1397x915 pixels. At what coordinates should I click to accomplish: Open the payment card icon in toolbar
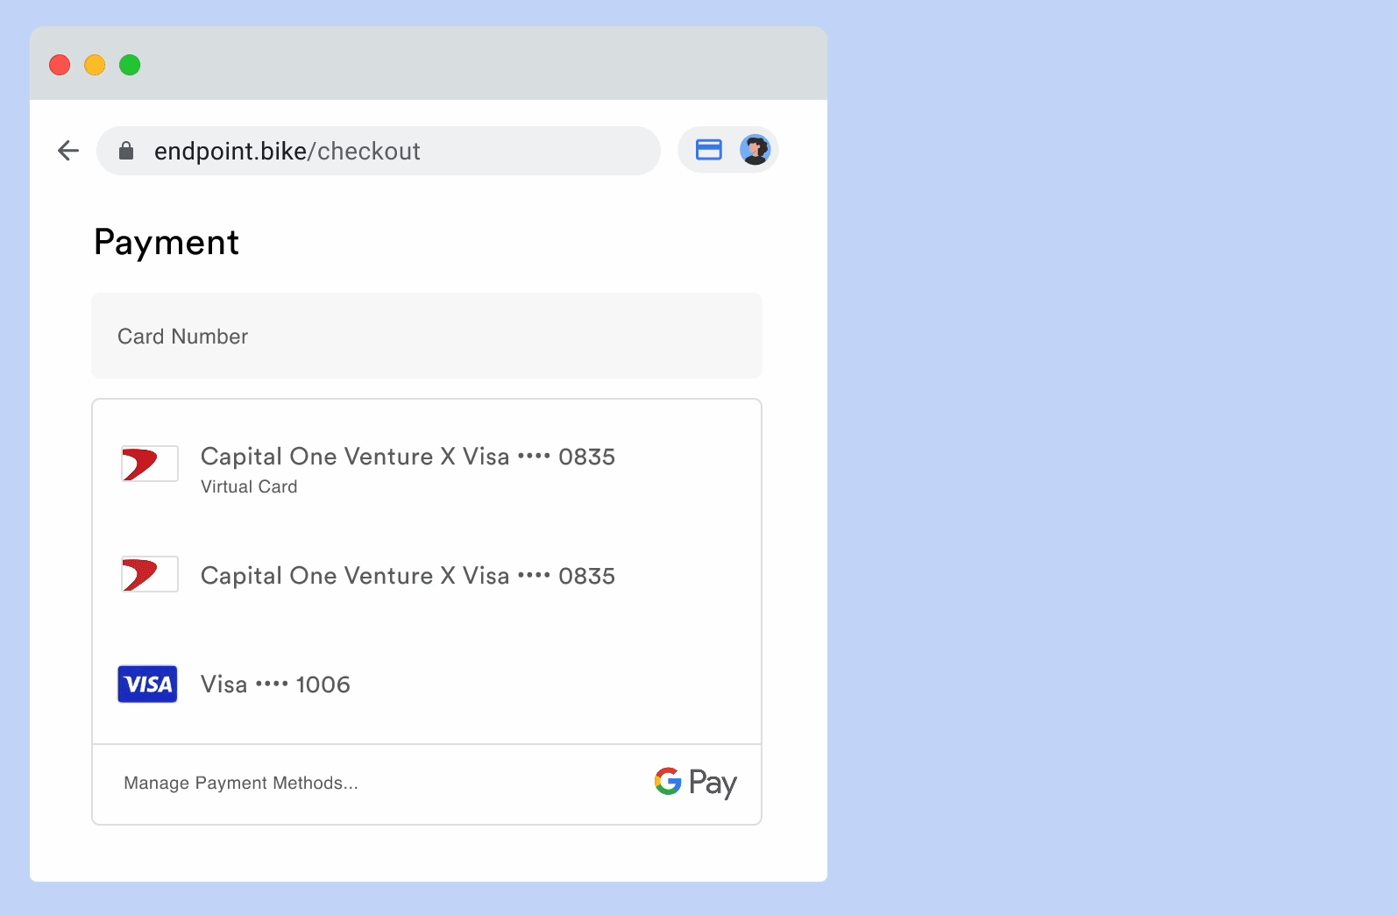(x=709, y=150)
